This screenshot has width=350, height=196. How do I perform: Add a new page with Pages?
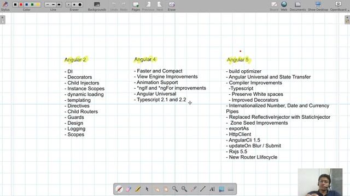(136, 6)
